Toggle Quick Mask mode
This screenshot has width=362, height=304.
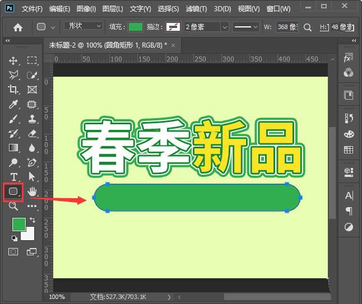pyautogui.click(x=13, y=252)
